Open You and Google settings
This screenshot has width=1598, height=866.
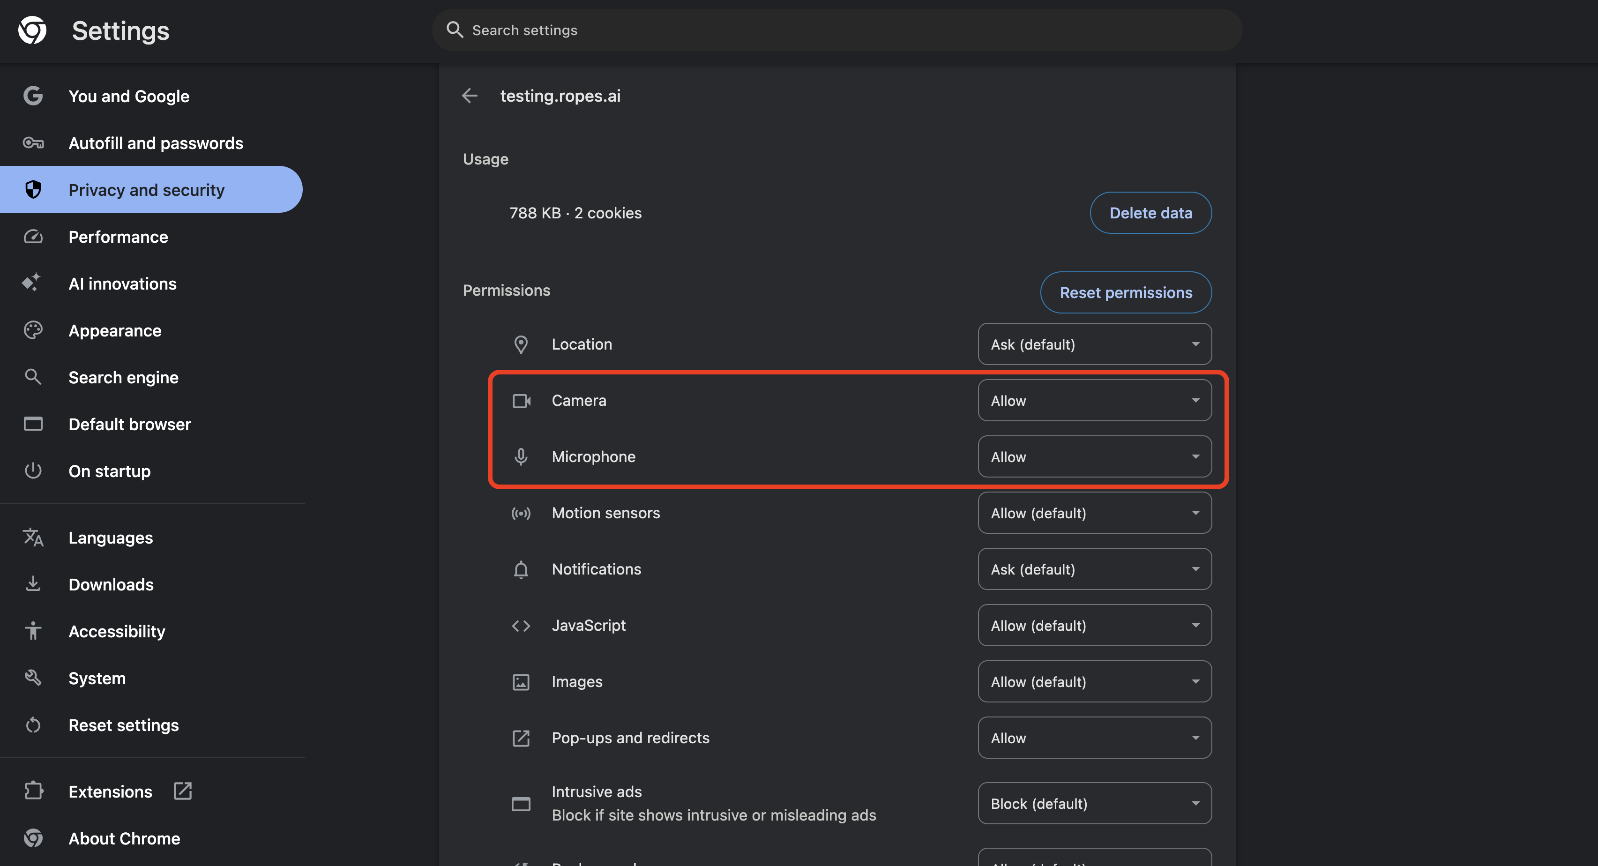tap(151, 96)
